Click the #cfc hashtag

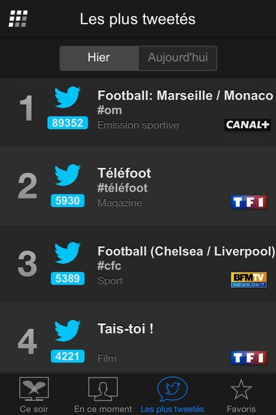pyautogui.click(x=109, y=266)
